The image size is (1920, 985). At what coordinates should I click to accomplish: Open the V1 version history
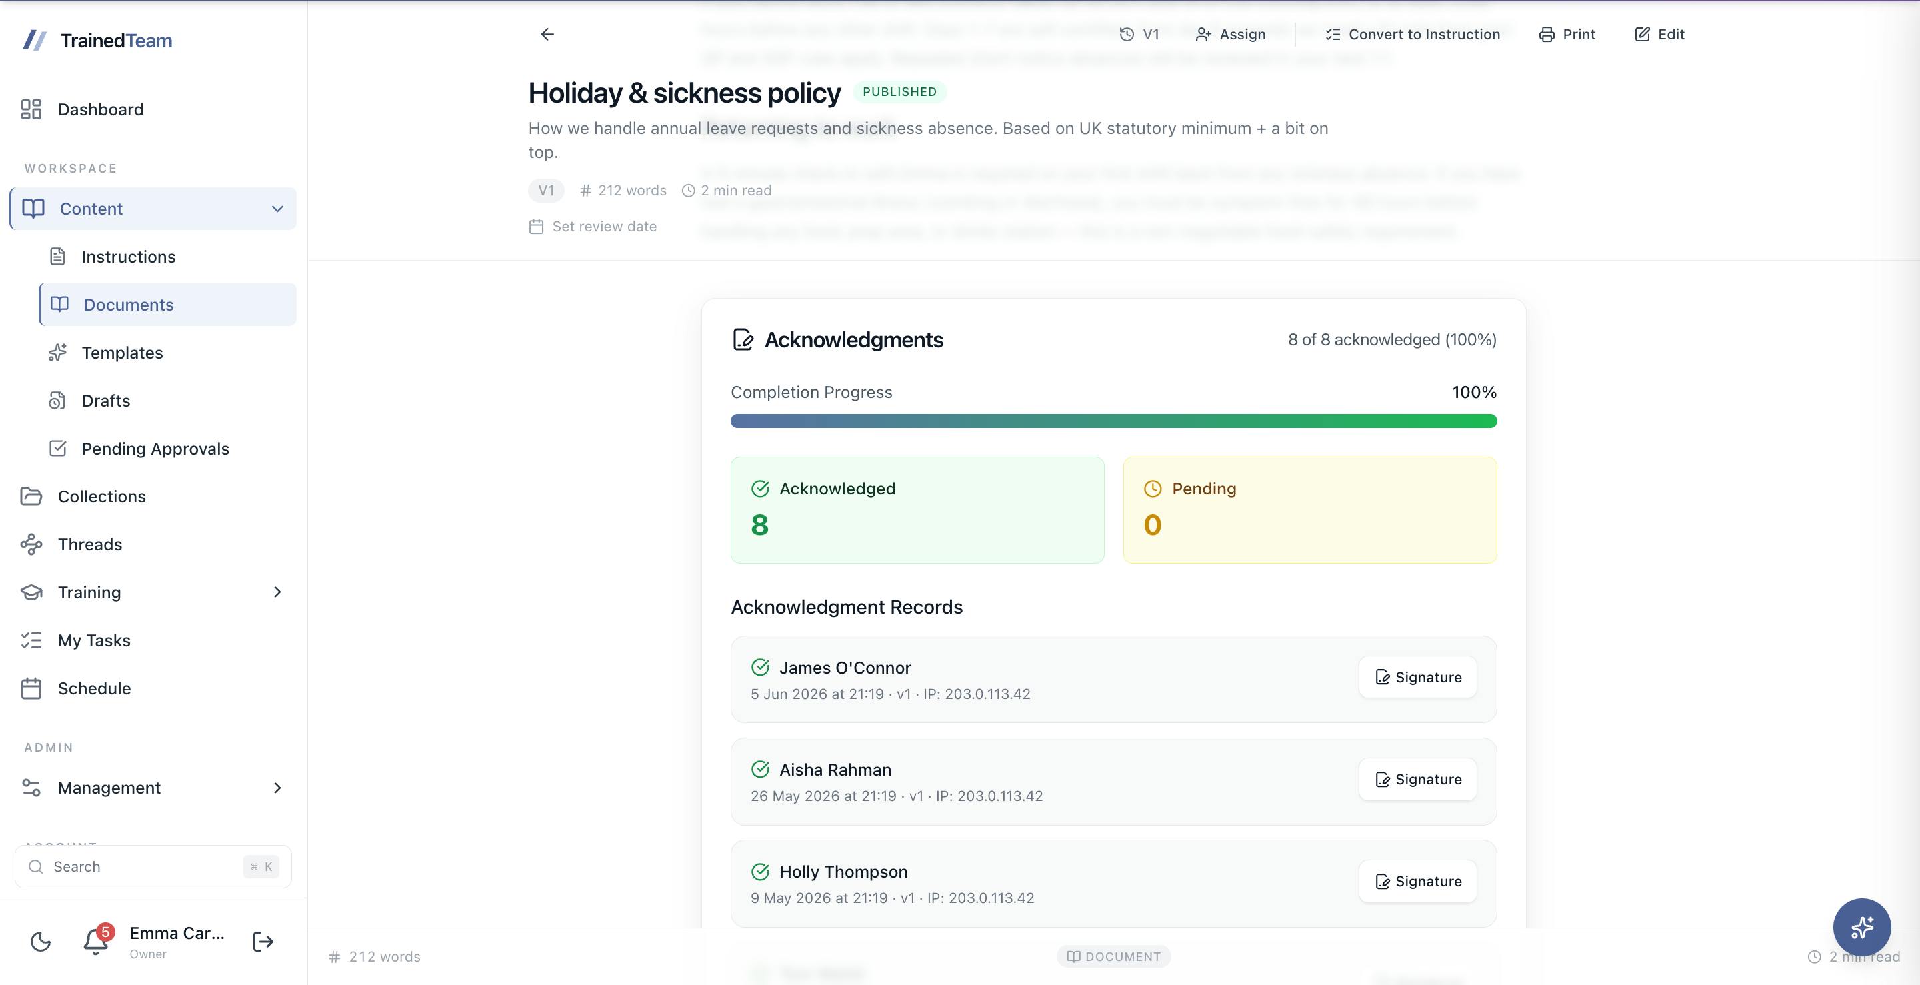coord(1139,34)
